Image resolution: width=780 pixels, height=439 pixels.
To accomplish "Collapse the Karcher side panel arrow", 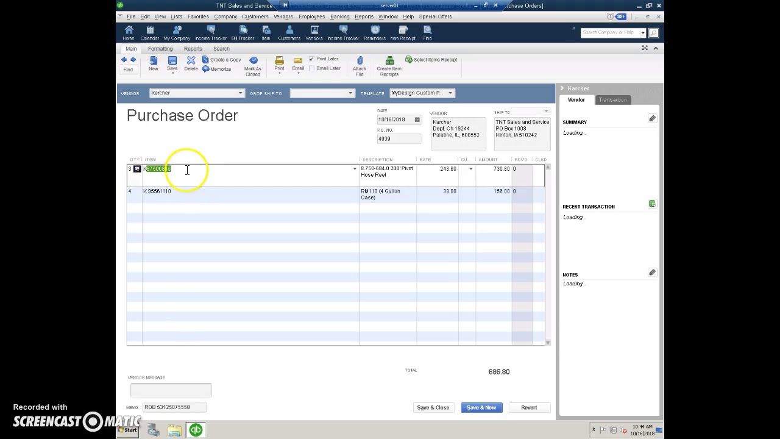I will tap(562, 88).
